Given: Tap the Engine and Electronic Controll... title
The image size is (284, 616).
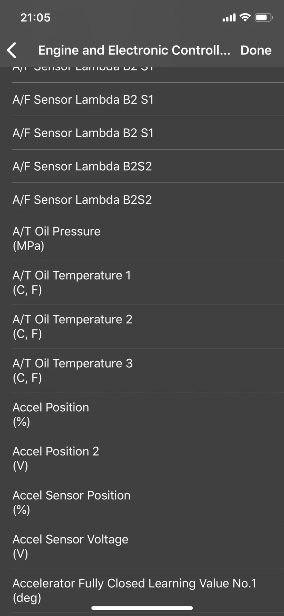Looking at the screenshot, I should (x=134, y=50).
